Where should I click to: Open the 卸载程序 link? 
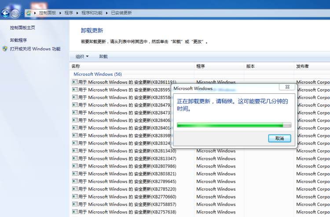pyautogui.click(x=18, y=40)
